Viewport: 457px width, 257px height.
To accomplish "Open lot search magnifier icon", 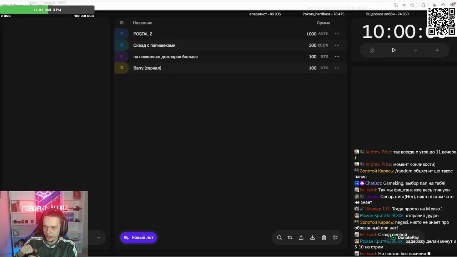I will click(280, 238).
